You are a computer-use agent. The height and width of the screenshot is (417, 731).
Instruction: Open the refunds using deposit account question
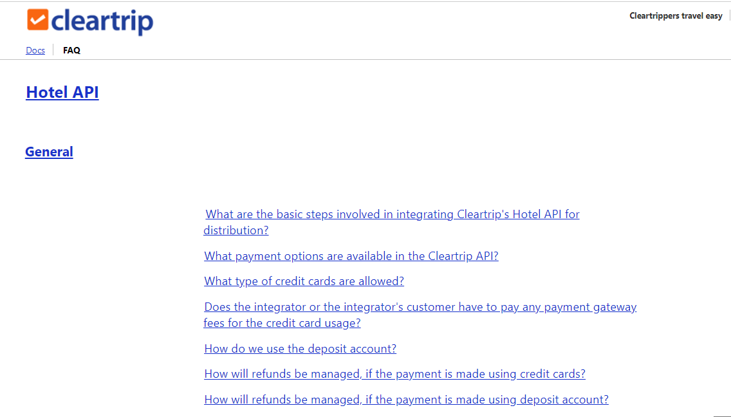(406, 400)
